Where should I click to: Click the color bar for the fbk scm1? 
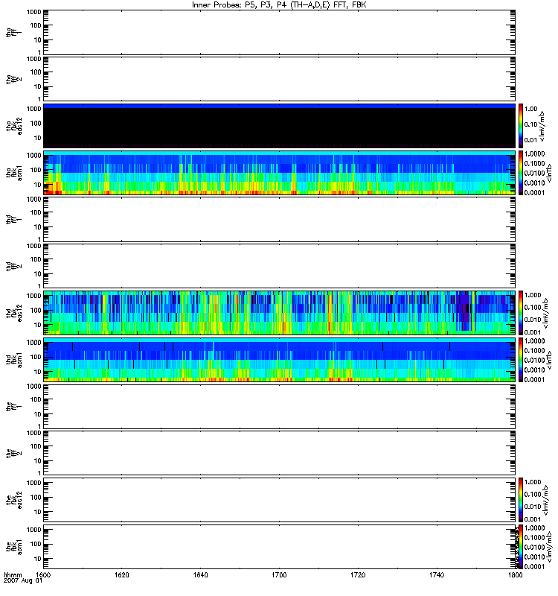click(521, 547)
